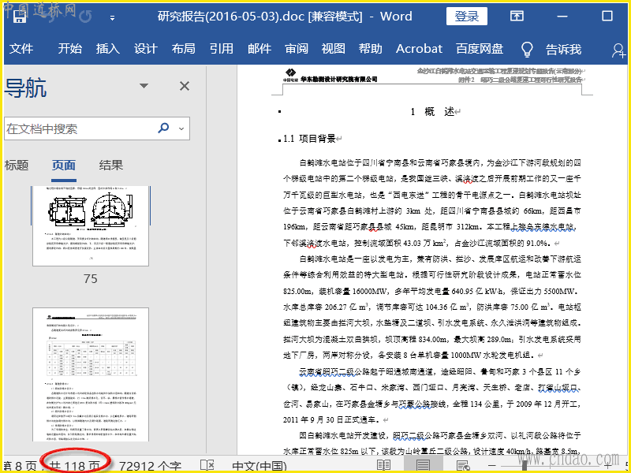This screenshot has width=631, height=473.
Task: Switch to the 标题 navigation tab
Action: (x=17, y=165)
